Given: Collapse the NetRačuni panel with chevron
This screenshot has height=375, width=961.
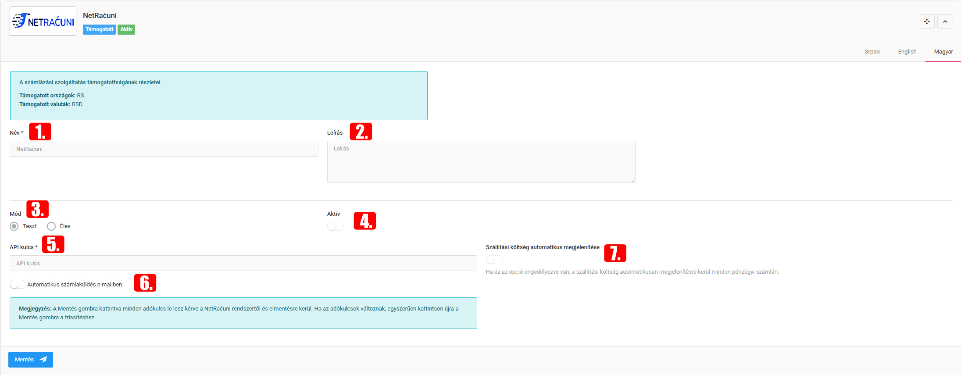Looking at the screenshot, I should point(945,21).
